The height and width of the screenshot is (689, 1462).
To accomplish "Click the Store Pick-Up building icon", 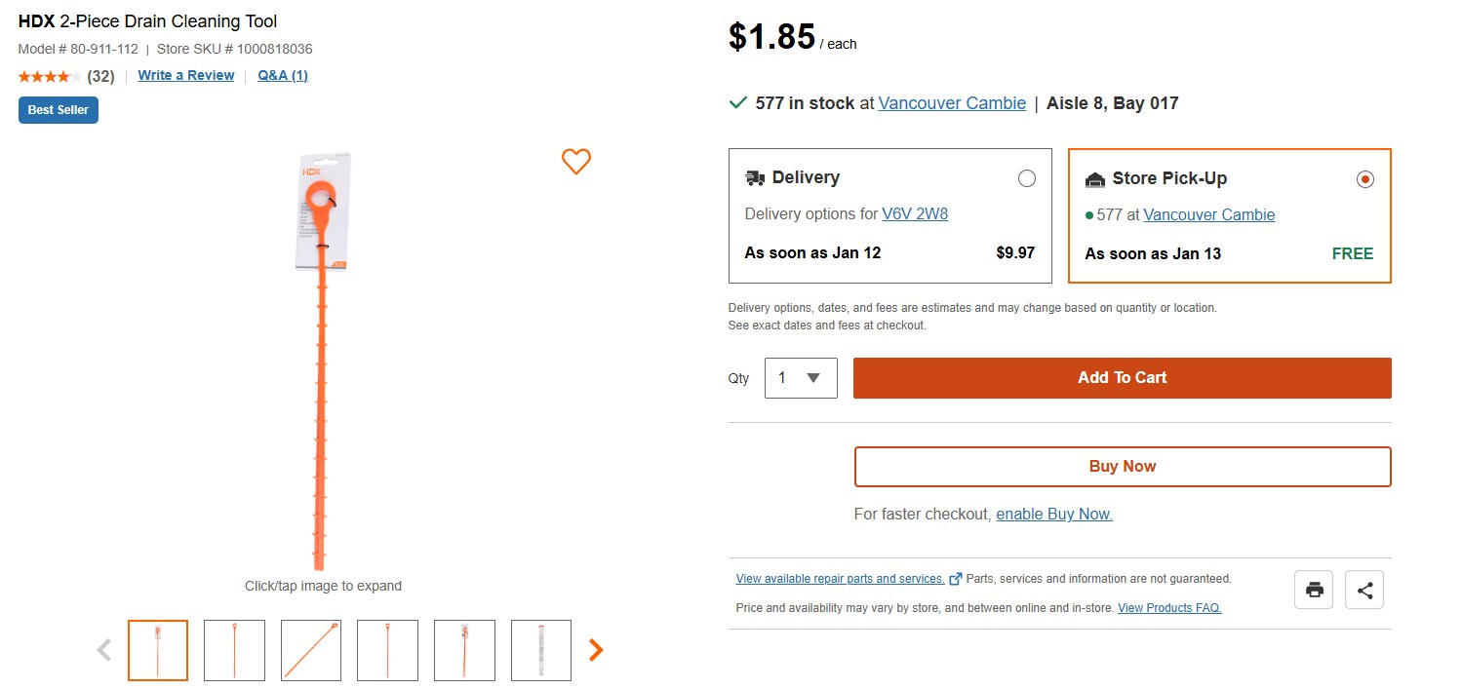I will coord(1095,179).
